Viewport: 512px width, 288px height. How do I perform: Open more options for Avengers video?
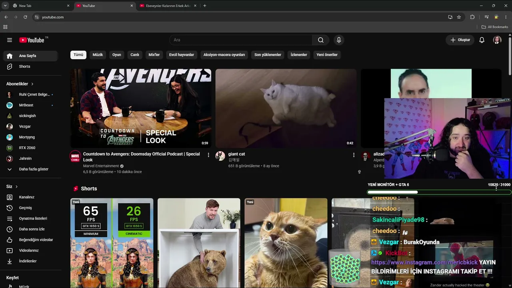point(208,155)
